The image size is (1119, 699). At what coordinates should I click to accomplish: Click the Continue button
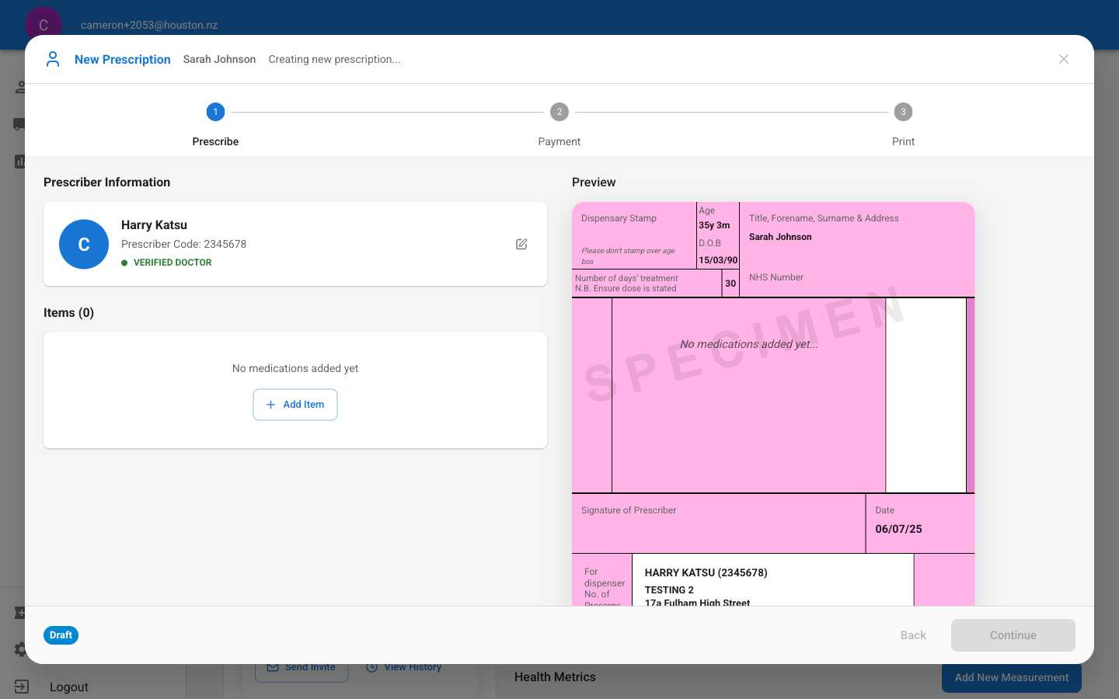coord(1013,635)
